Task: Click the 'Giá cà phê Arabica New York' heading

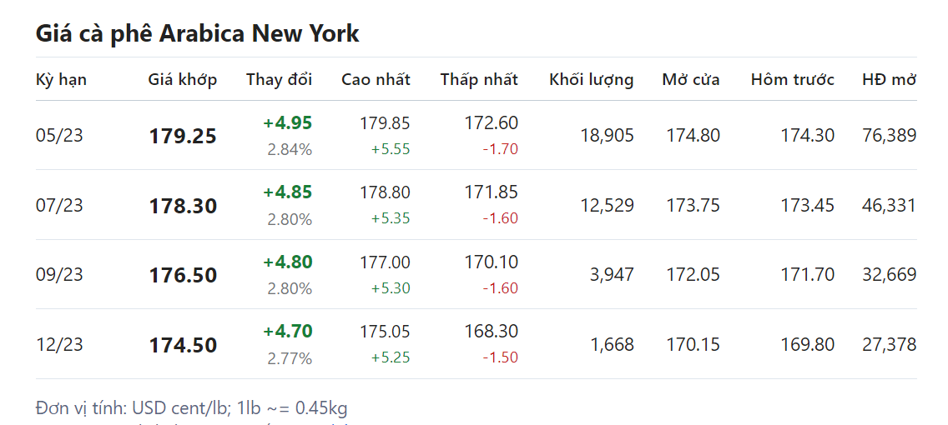Action: pyautogui.click(x=198, y=34)
